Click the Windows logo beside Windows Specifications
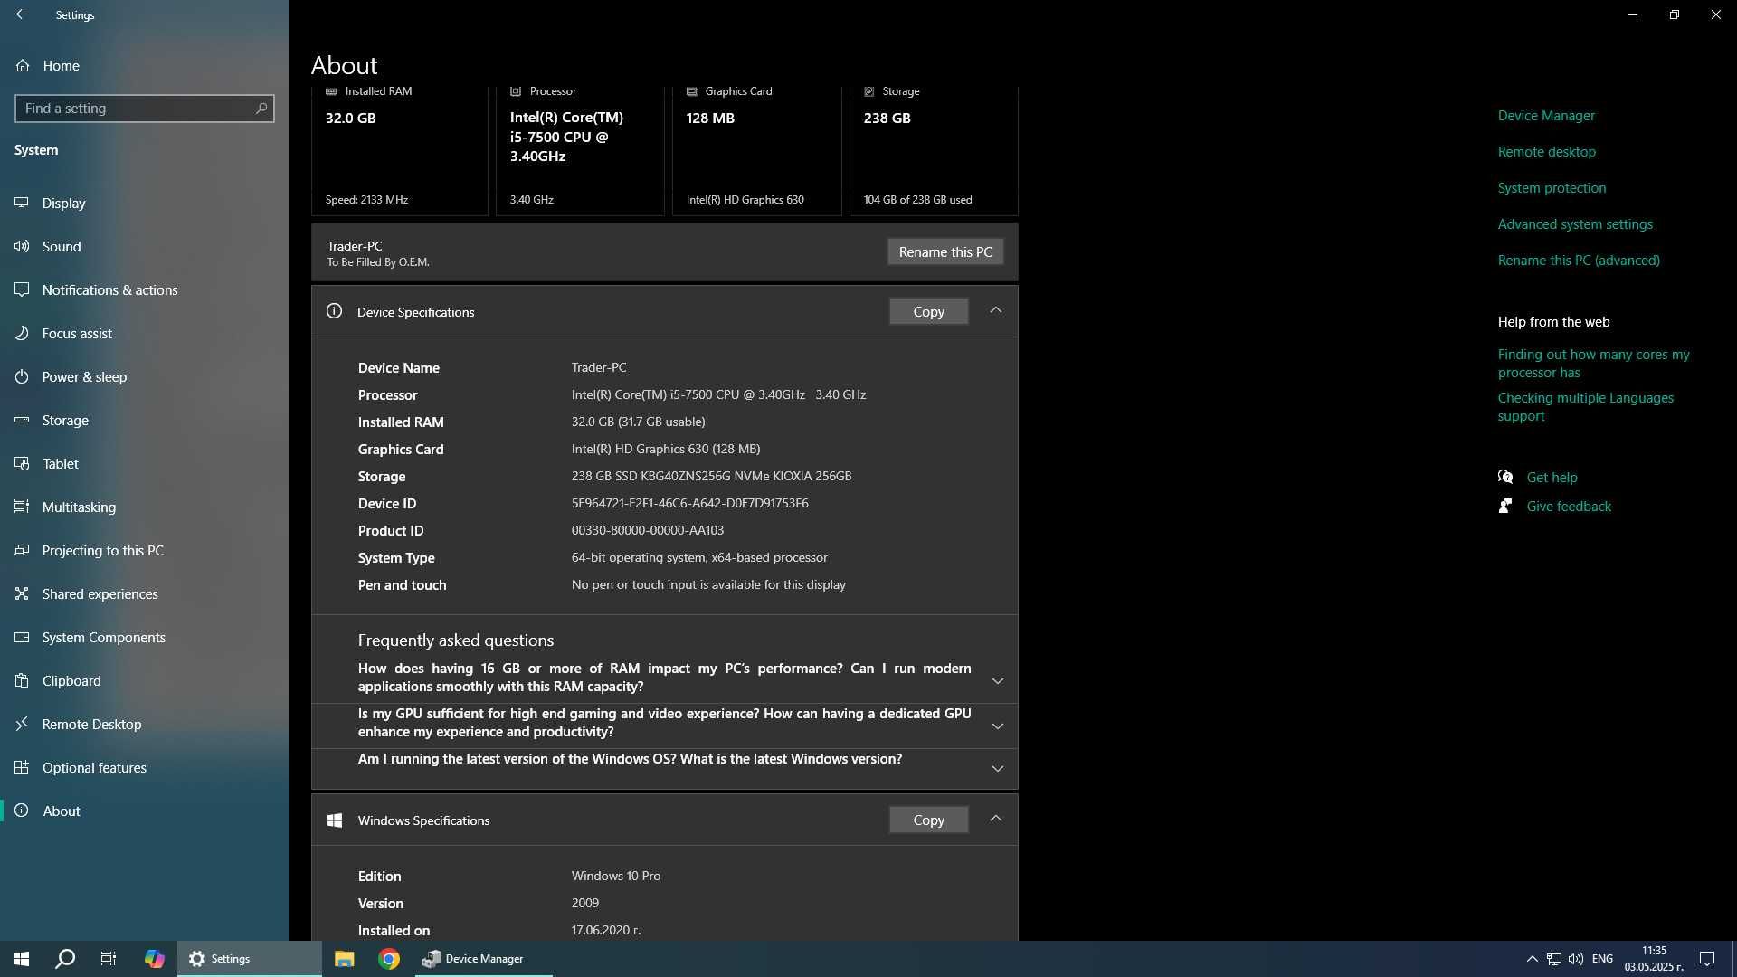The image size is (1737, 977). 334,820
